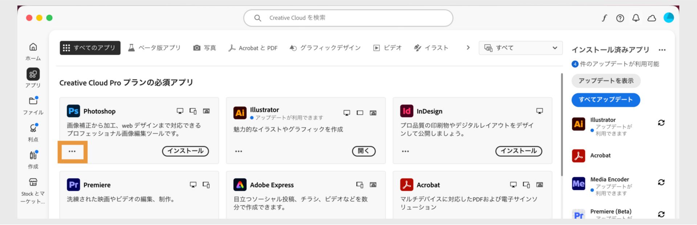
Task: Click Photoshop desktop platform icon
Action: point(180,111)
